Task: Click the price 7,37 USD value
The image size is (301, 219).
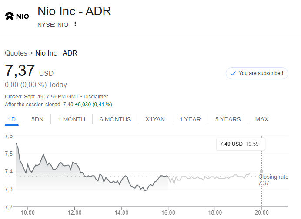Action: pos(29,71)
